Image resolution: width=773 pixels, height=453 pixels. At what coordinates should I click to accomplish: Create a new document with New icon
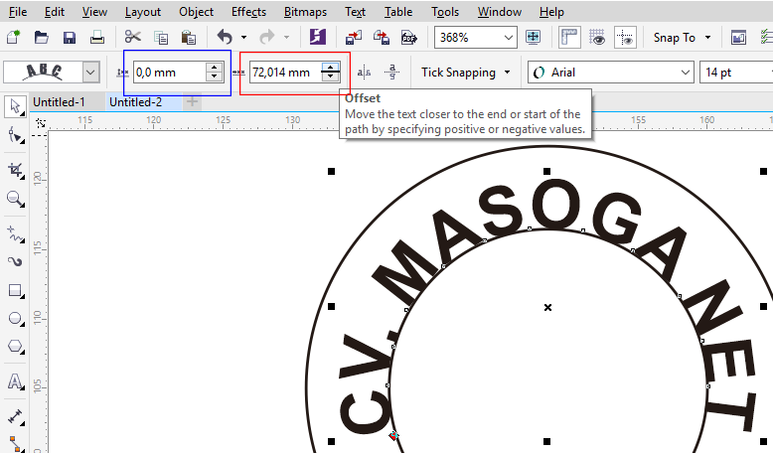coord(13,37)
